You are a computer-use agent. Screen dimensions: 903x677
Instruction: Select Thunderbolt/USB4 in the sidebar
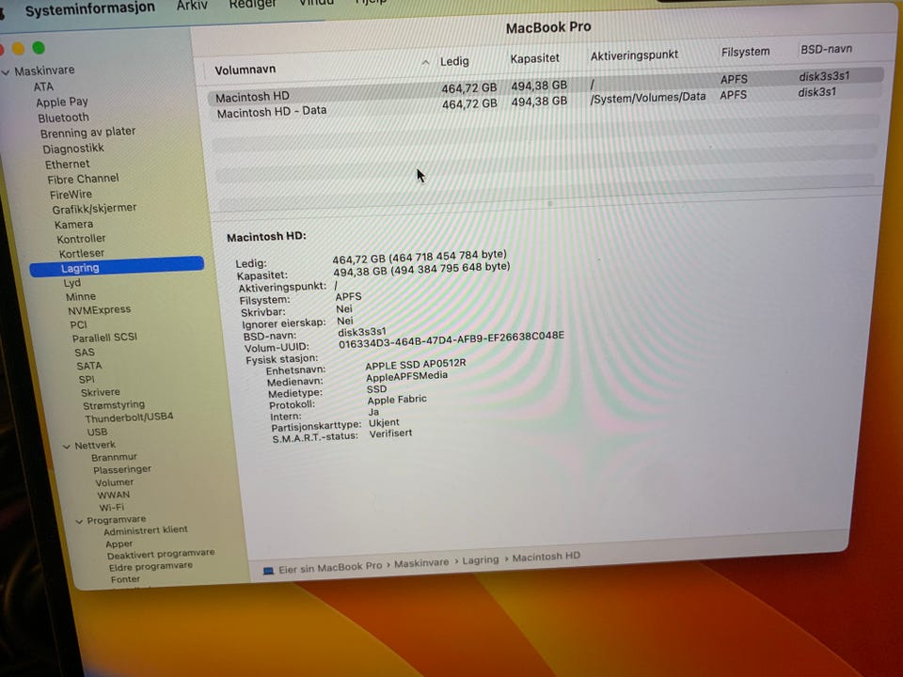coord(129,417)
